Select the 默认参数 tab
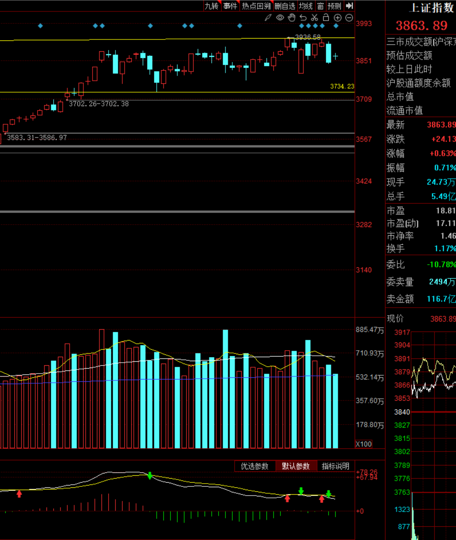 point(296,466)
